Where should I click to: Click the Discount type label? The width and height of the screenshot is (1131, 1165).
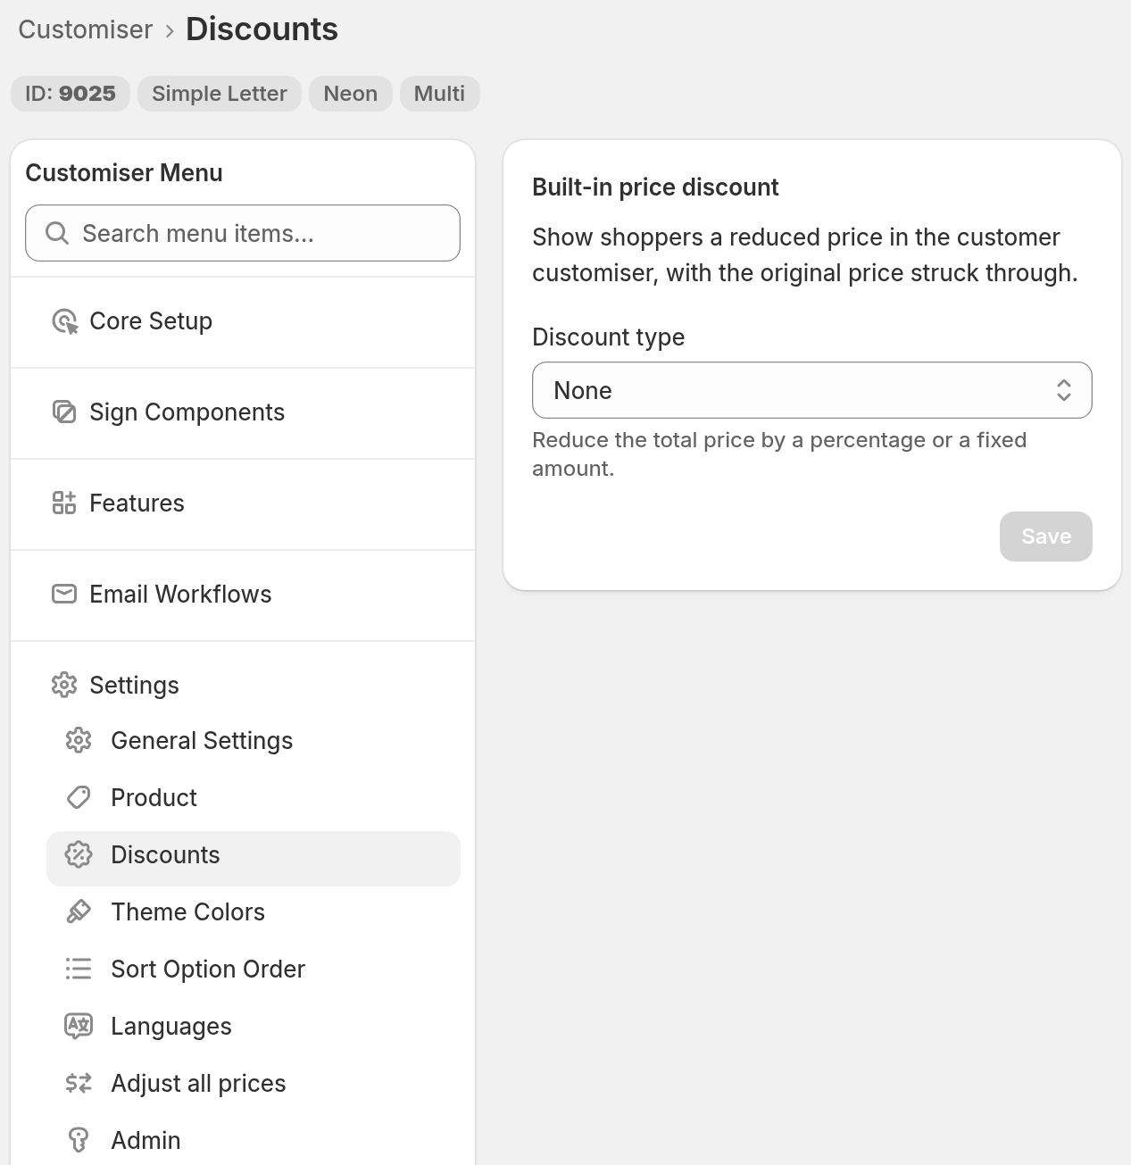609,337
